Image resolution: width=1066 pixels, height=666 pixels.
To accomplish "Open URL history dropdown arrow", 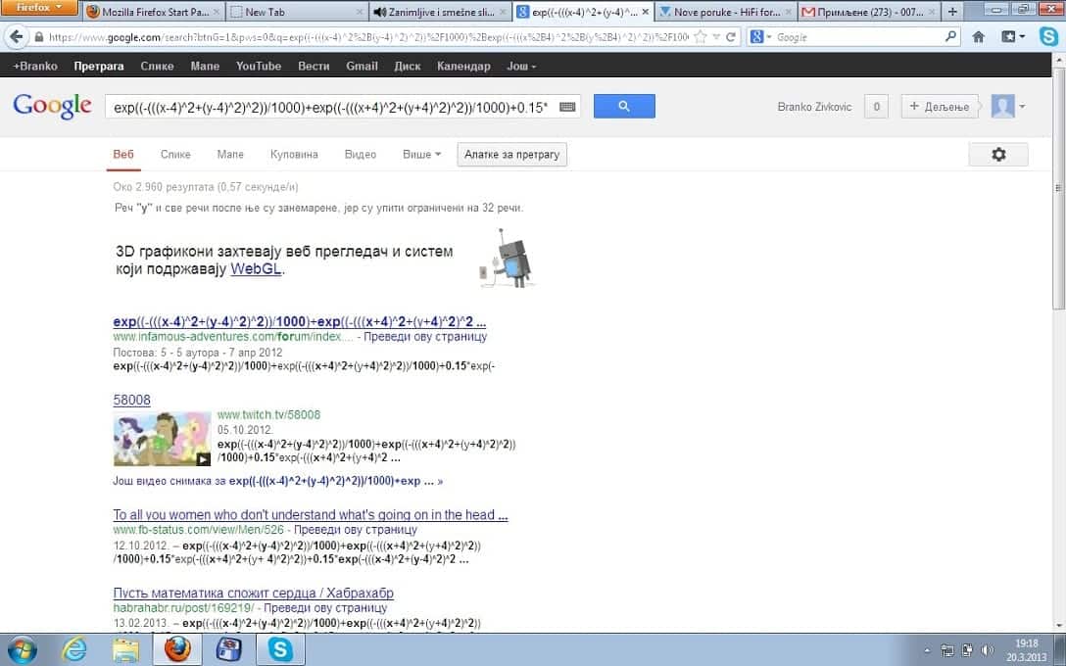I will [716, 37].
